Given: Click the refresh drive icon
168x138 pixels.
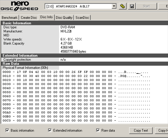Looking at the screenshot, I should [x=122, y=6].
